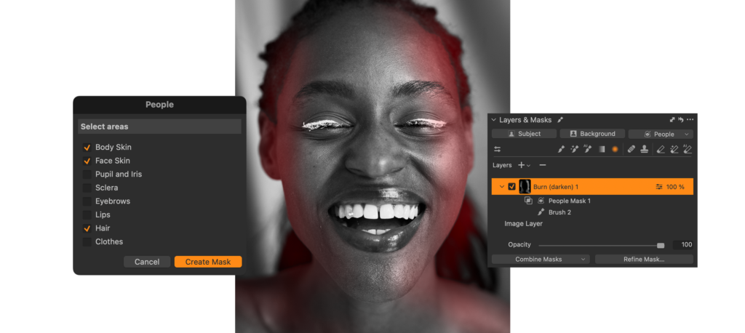Click the layer Opacity slider handle
Screen dimensions: 745x333
click(661, 245)
